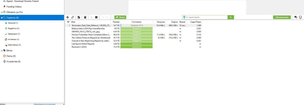Click the green Share button
The height and width of the screenshot is (105, 304).
point(120,17)
